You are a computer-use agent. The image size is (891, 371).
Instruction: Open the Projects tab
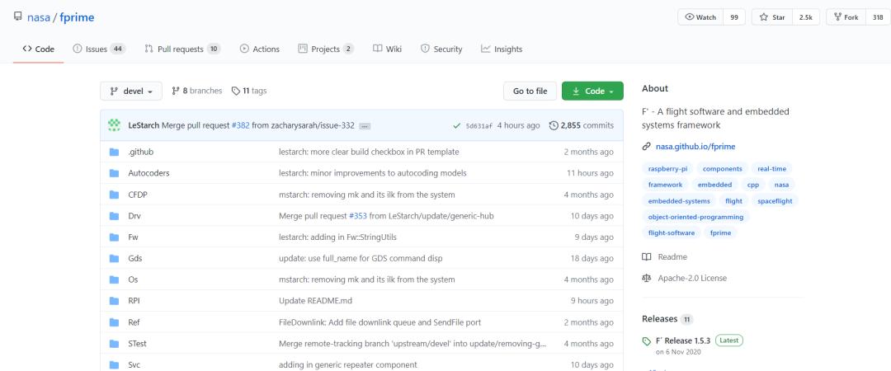coord(326,49)
